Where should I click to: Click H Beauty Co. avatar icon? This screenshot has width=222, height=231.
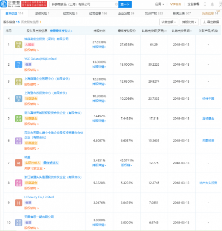click(18, 203)
